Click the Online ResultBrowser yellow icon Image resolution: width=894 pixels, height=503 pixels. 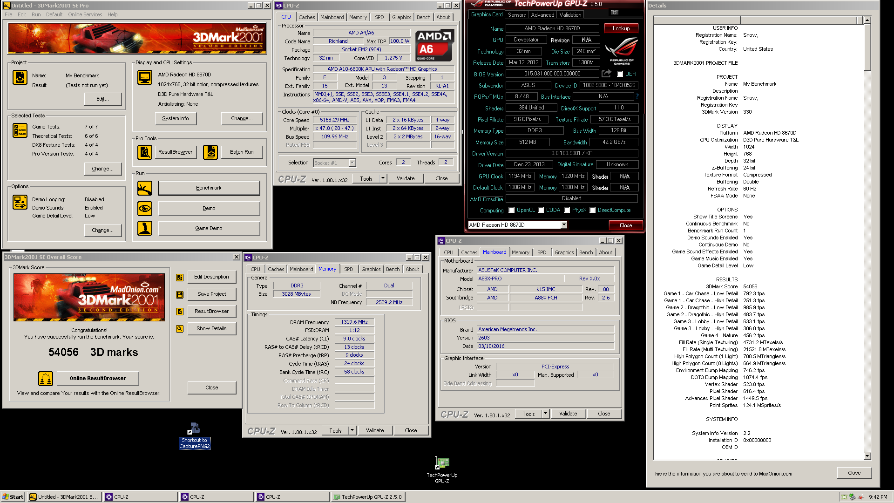[x=46, y=379]
